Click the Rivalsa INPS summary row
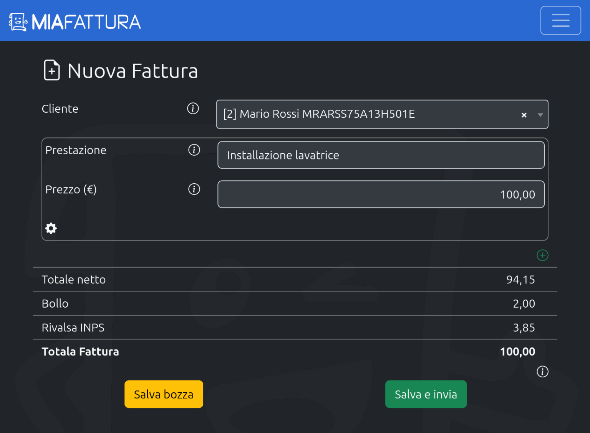Image resolution: width=590 pixels, height=433 pixels. (x=295, y=328)
